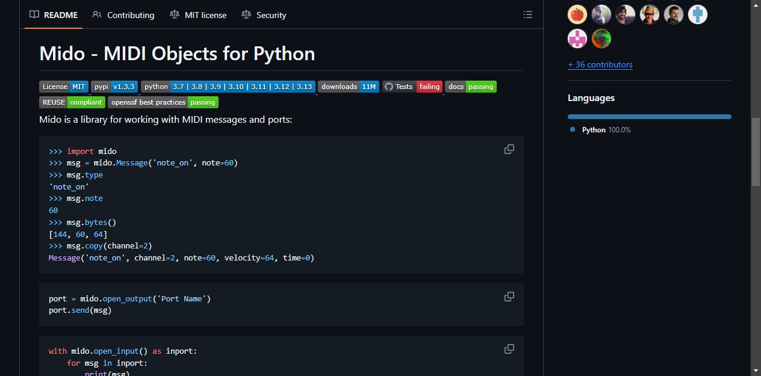Image resolution: width=761 pixels, height=376 pixels.
Task: Open the blue cross avatar contributor
Action: [x=698, y=14]
